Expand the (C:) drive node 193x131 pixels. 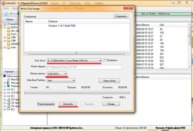click(5, 89)
